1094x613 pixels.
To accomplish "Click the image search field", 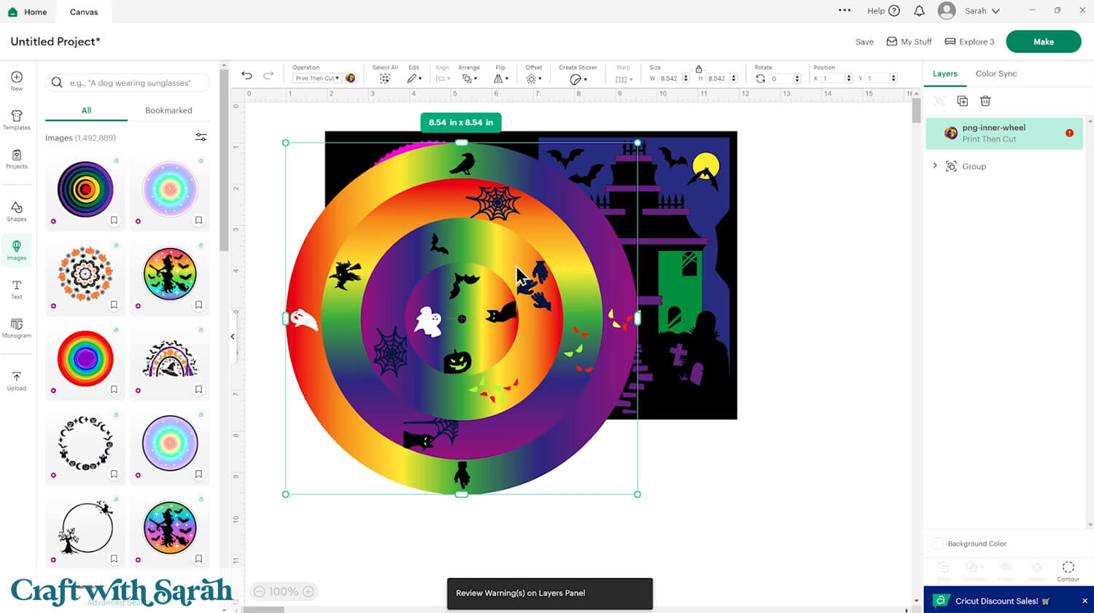I will pos(128,83).
